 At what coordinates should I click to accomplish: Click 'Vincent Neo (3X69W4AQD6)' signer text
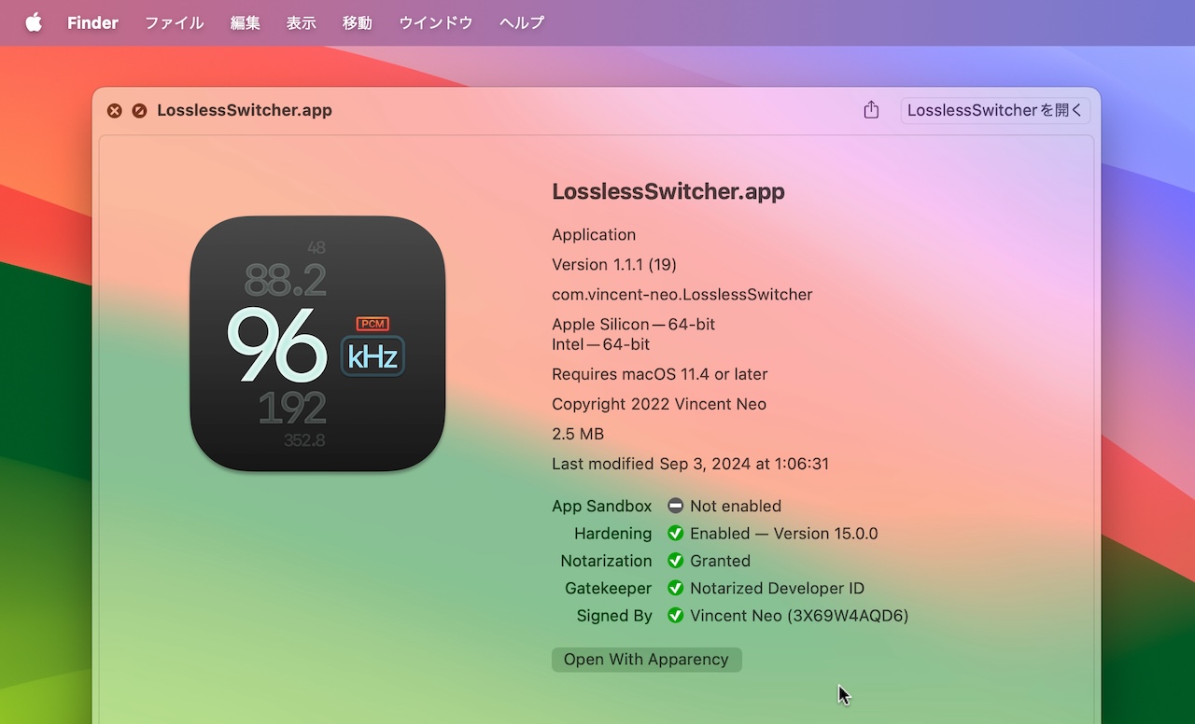[799, 616]
